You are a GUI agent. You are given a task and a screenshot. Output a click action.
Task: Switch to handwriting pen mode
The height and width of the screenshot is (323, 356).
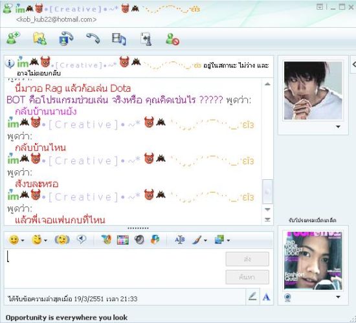click(x=252, y=296)
